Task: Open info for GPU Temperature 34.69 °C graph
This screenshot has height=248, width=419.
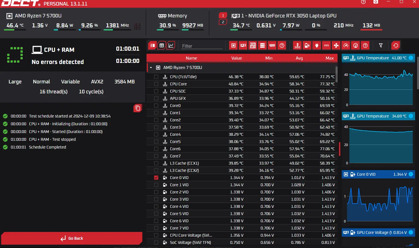Action: 411,116
